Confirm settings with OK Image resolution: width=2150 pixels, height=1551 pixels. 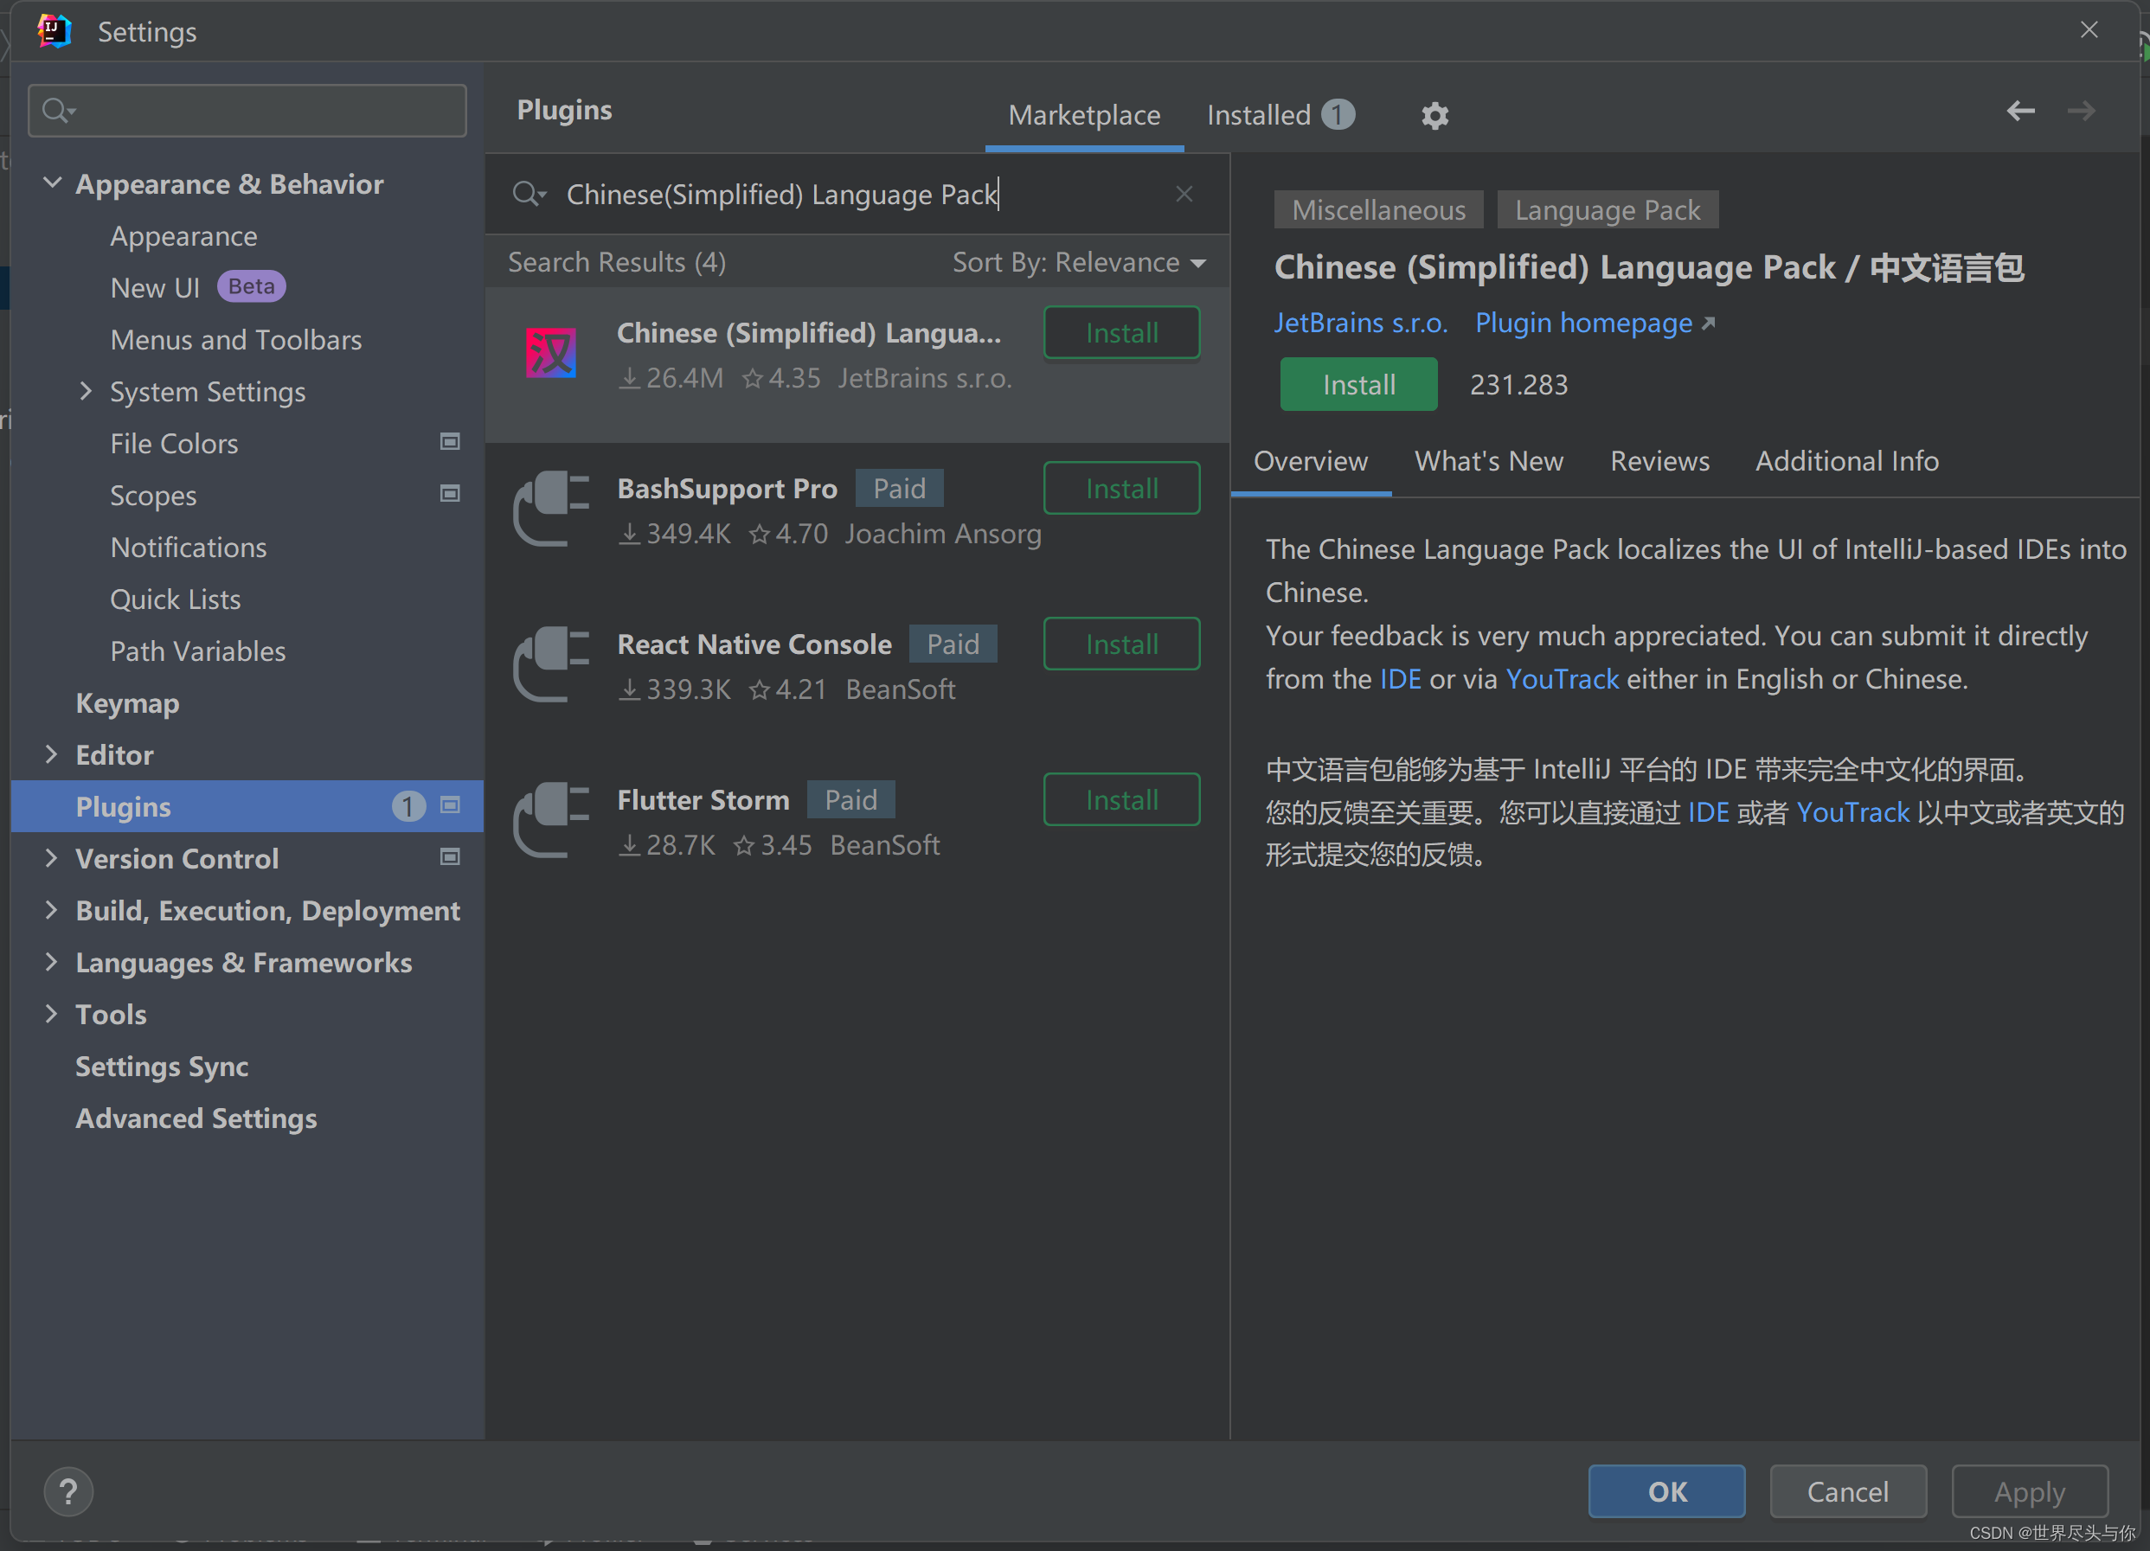(x=1666, y=1491)
